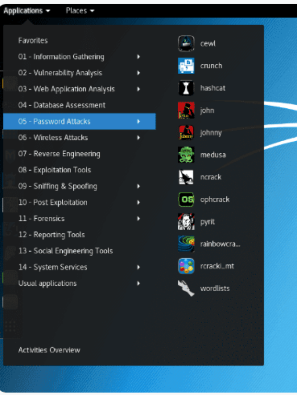
Task: Expand arrow beside Sniffing & Spoofing
Action: (x=138, y=186)
